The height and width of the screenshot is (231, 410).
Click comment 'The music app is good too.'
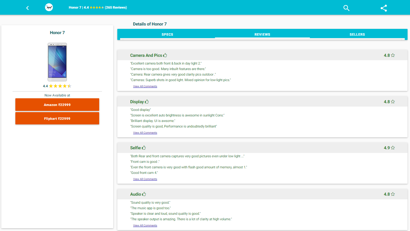pyautogui.click(x=150, y=208)
